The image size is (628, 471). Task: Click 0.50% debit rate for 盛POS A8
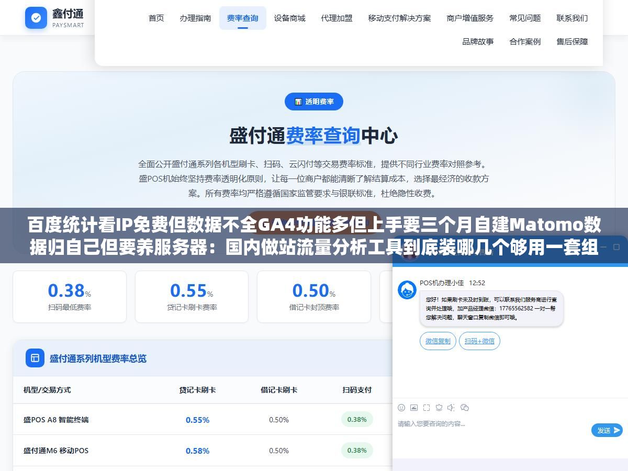point(279,420)
